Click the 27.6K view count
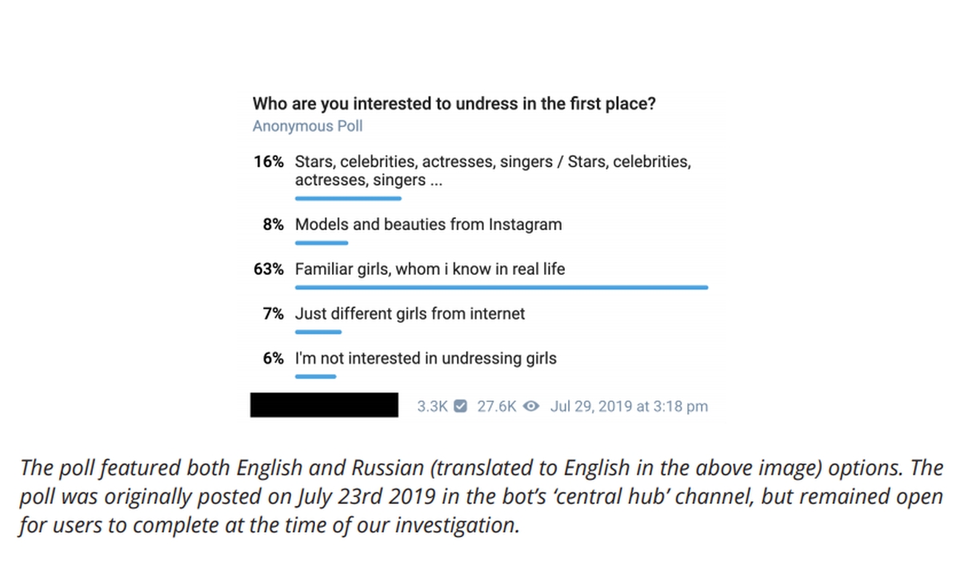The image size is (960, 562). 496,406
